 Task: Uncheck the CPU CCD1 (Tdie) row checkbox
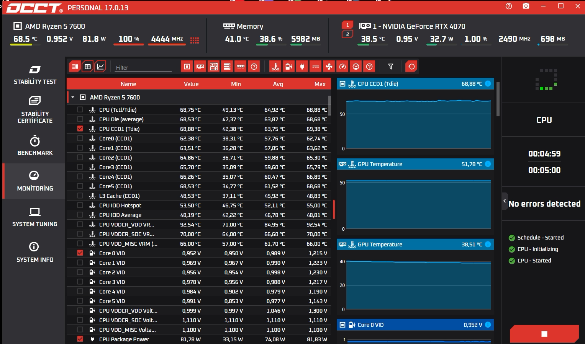(x=80, y=129)
